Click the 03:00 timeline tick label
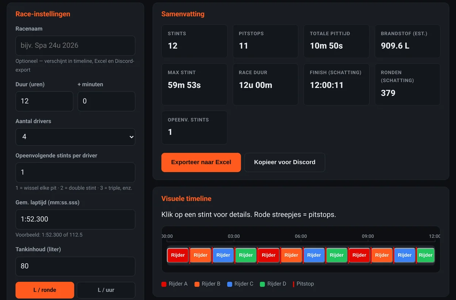 pyautogui.click(x=234, y=236)
